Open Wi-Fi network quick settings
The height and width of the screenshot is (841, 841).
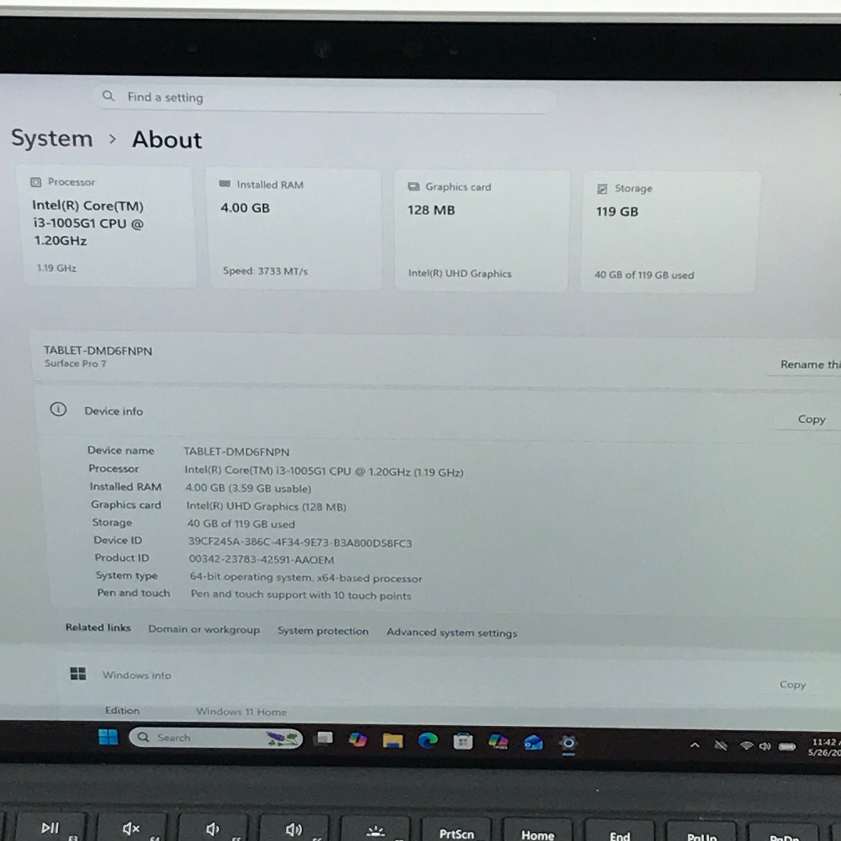point(746,746)
